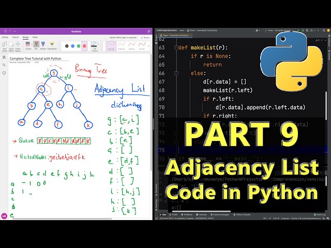
Task: Choose the blue ink colour
Action: pyautogui.click(x=73, y=46)
